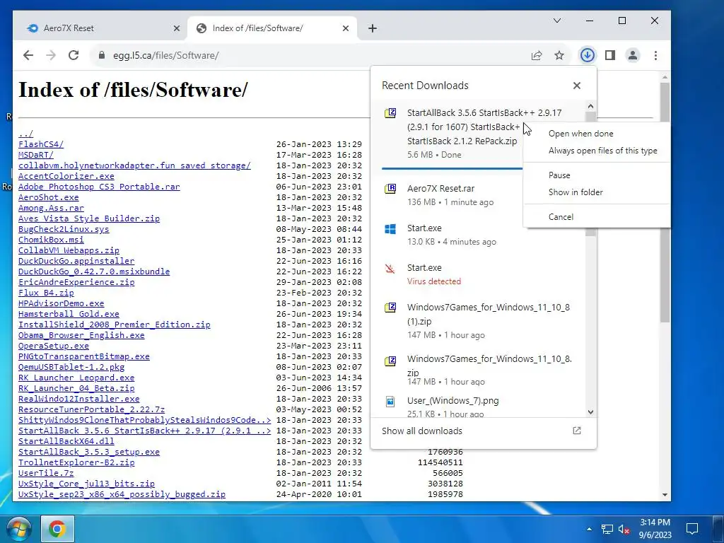This screenshot has width=724, height=543.
Task: Open downloads page via external link icon
Action: (x=577, y=431)
